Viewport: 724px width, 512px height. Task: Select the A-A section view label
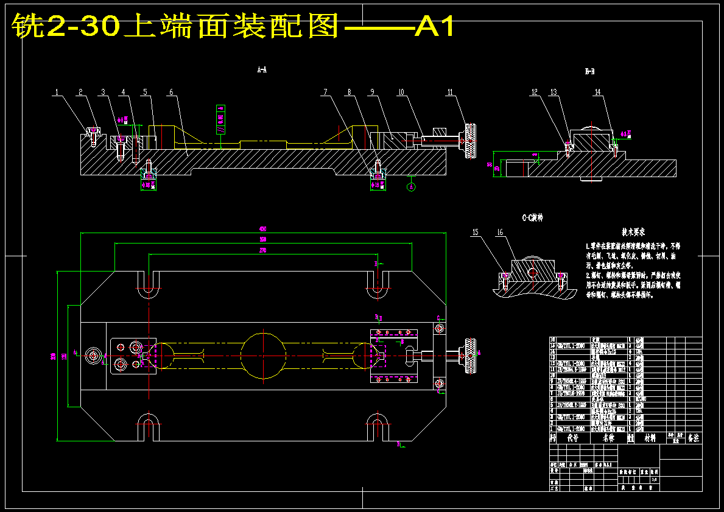(262, 70)
